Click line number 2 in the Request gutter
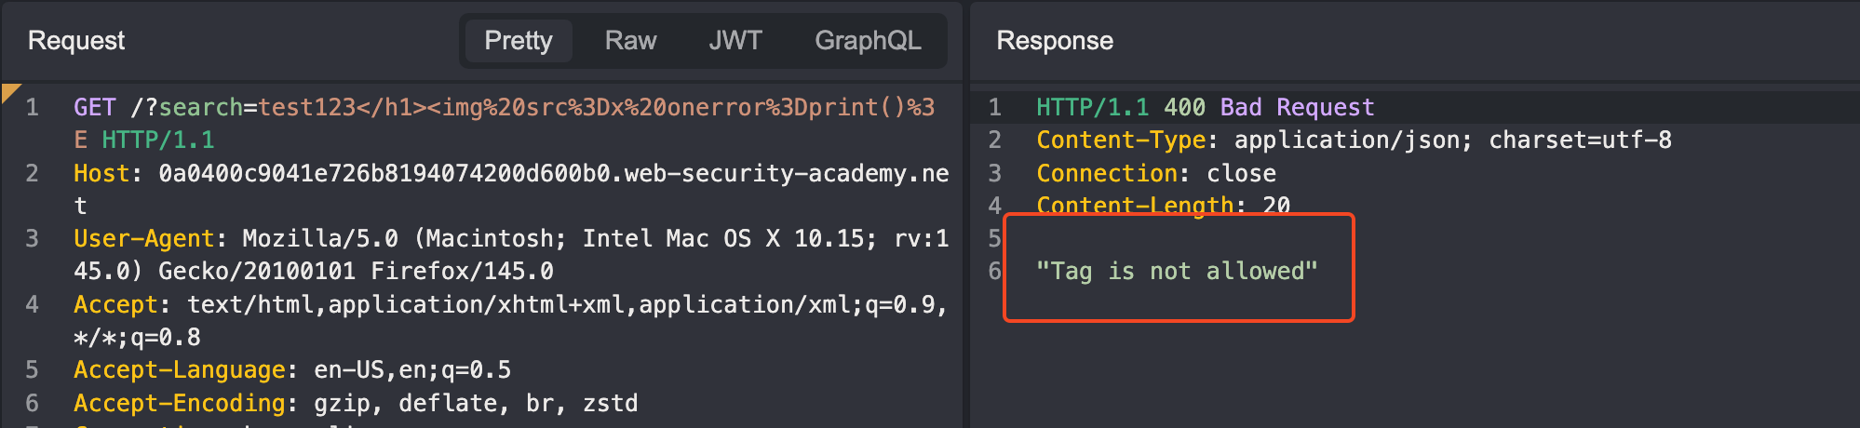The image size is (1860, 428). click(33, 174)
